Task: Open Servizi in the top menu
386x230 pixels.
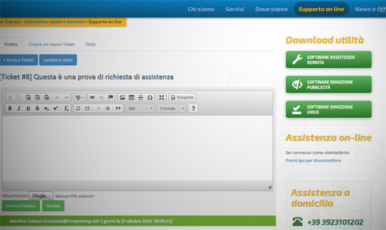Action: coord(235,9)
